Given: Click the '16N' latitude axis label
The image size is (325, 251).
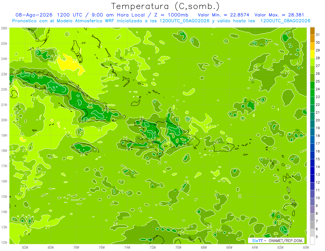Looking at the screenshot, I should pyautogui.click(x=4, y=181).
